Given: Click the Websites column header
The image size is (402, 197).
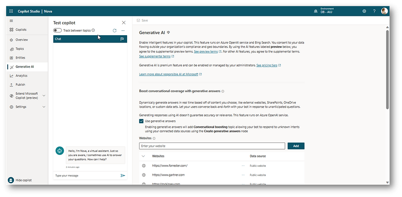Looking at the screenshot, I should pyautogui.click(x=158, y=156).
